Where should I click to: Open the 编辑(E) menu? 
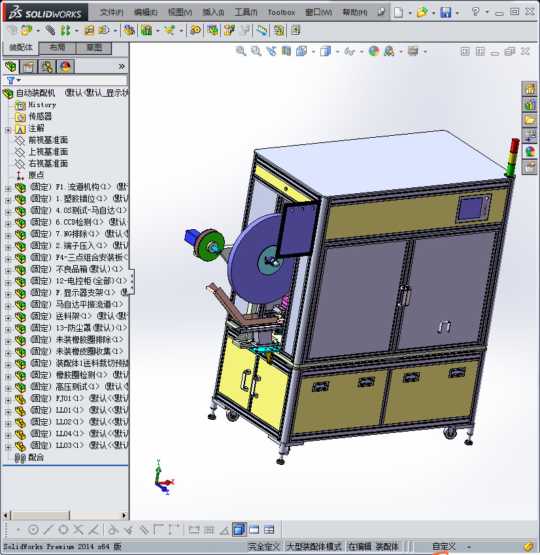point(145,12)
